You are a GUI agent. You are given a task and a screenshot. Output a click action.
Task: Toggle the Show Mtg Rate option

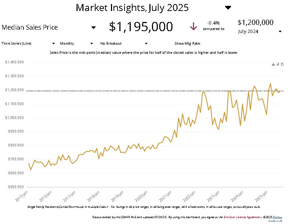pos(187,44)
